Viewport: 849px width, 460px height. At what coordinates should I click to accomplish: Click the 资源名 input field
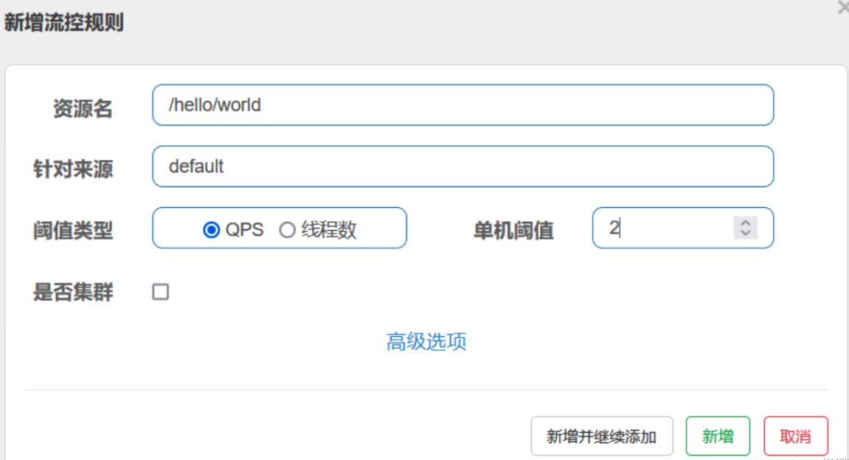click(x=463, y=105)
